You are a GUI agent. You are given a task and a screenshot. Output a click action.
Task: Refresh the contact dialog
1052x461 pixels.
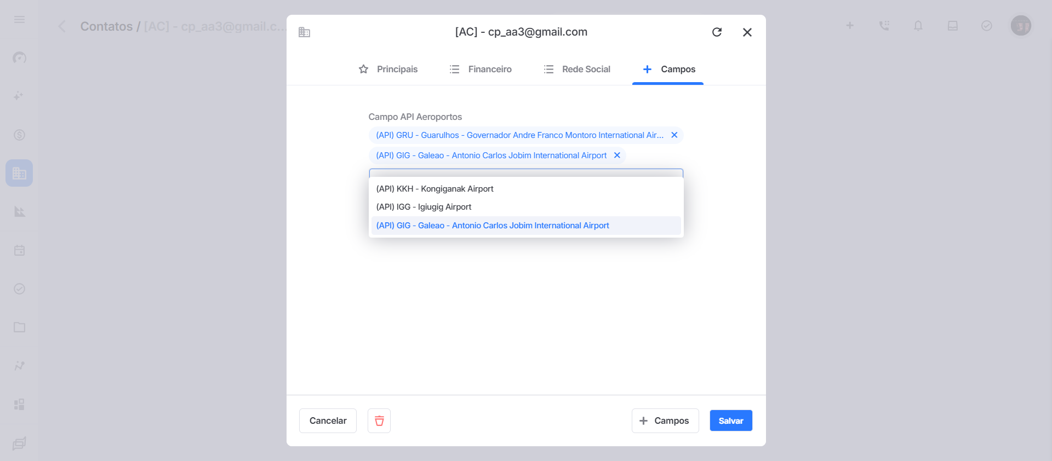[x=717, y=32]
